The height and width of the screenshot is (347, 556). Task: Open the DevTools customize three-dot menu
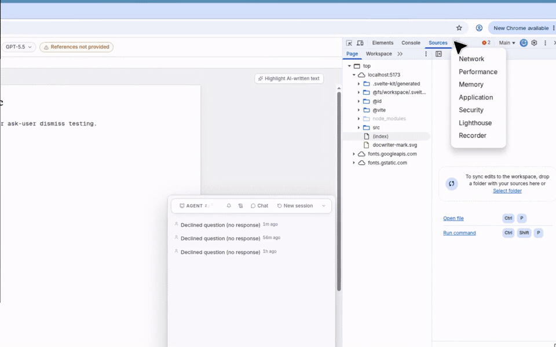point(545,43)
